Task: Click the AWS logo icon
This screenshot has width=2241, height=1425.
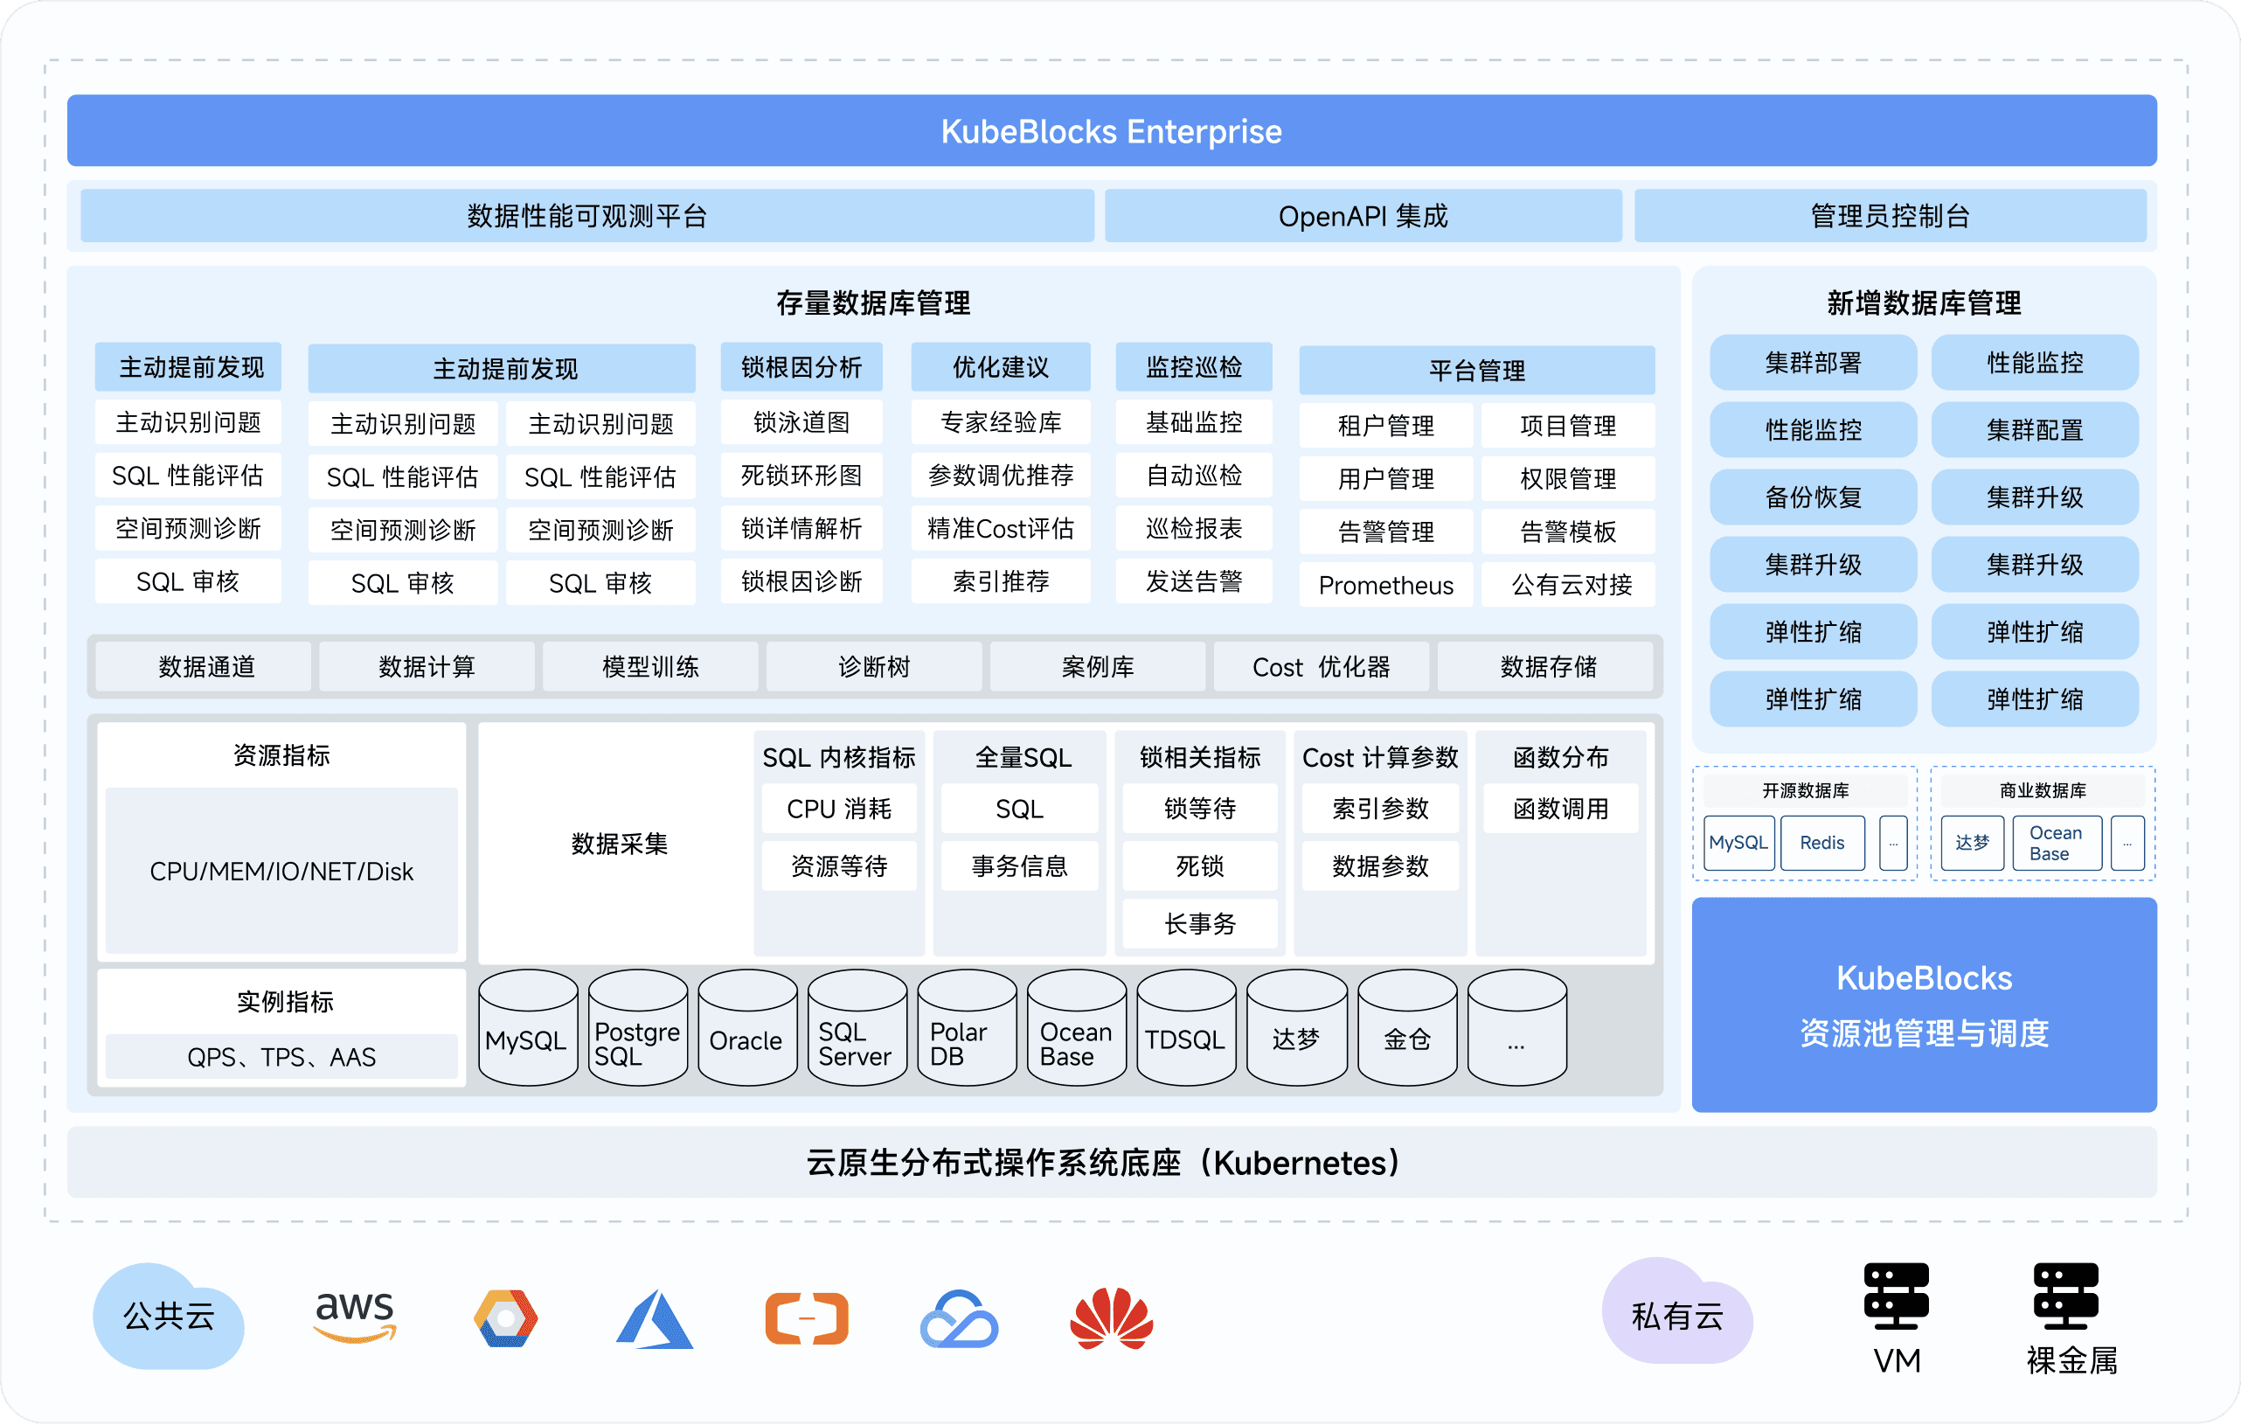Action: [x=355, y=1316]
